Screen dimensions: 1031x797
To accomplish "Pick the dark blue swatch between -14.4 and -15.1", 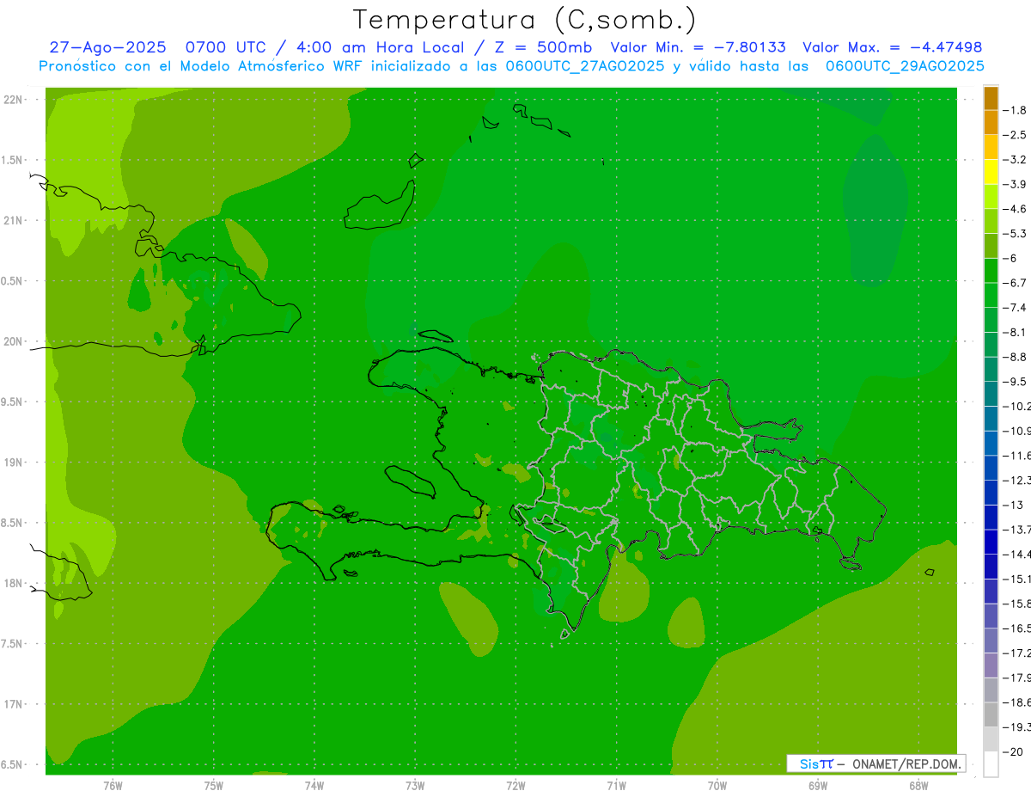I will coord(991,567).
